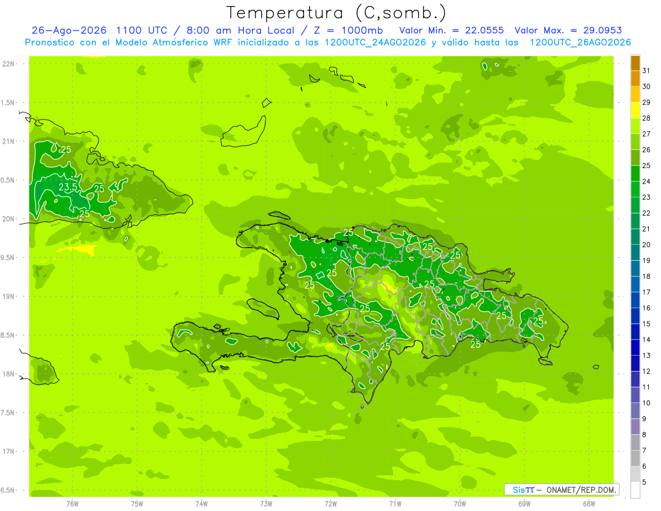The height and width of the screenshot is (511, 661).
Task: Click the colorbar label "25"
Action: (x=647, y=165)
